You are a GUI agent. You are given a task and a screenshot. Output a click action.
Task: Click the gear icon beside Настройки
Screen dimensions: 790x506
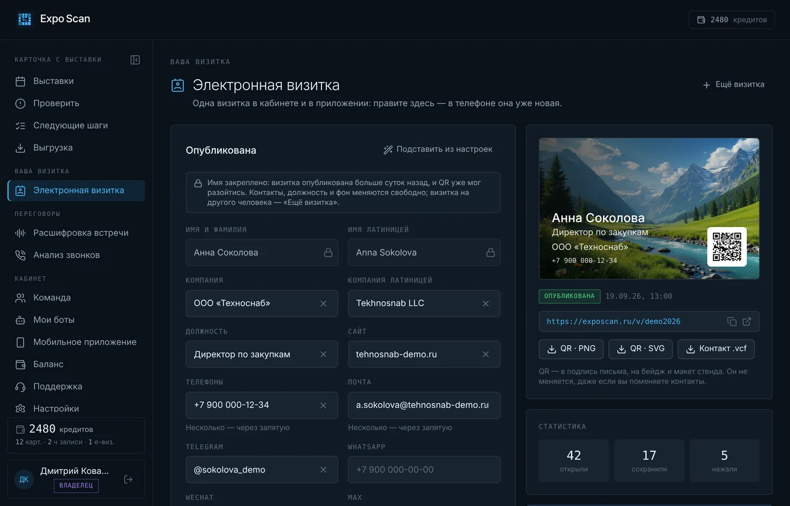(20, 409)
